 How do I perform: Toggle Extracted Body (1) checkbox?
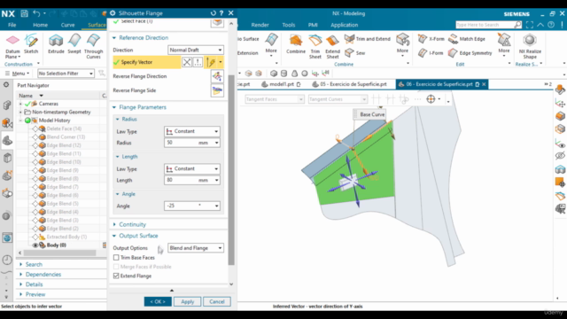(x=35, y=237)
